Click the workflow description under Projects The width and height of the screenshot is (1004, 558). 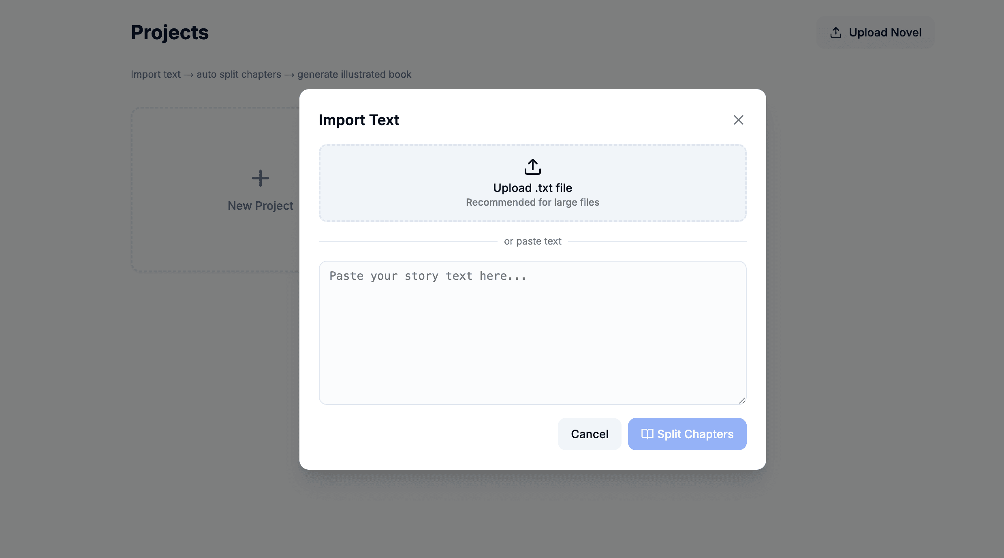click(271, 74)
